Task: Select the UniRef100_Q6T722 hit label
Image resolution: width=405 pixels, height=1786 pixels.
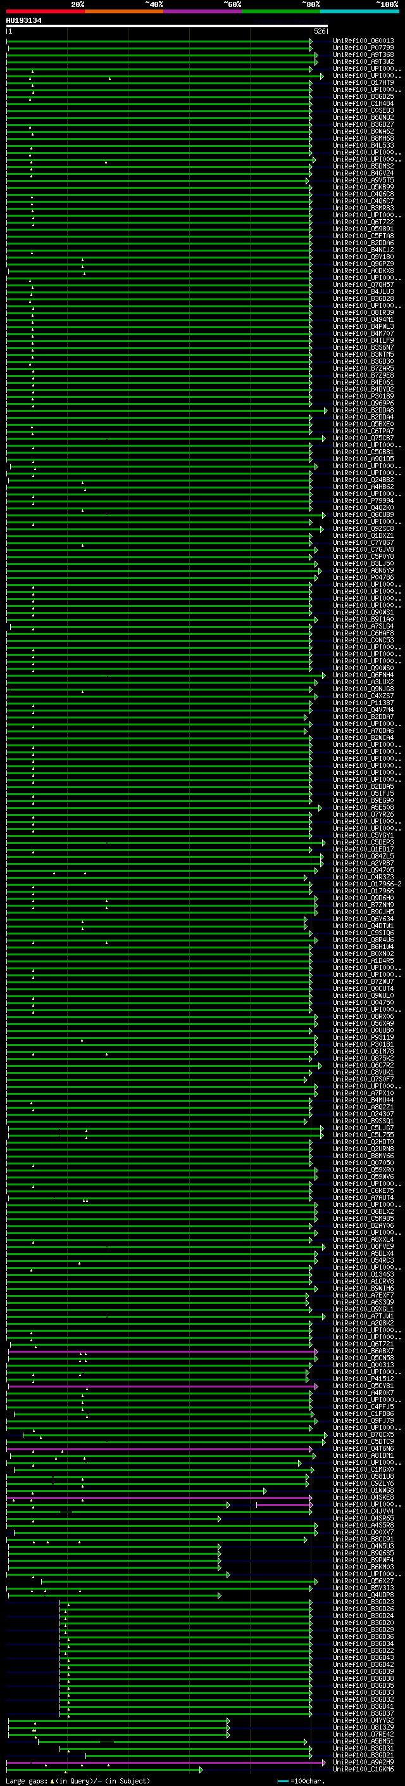Action: coord(363,222)
